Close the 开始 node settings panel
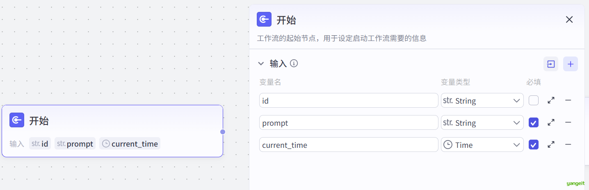The height and width of the screenshot is (190, 589). pos(569,20)
